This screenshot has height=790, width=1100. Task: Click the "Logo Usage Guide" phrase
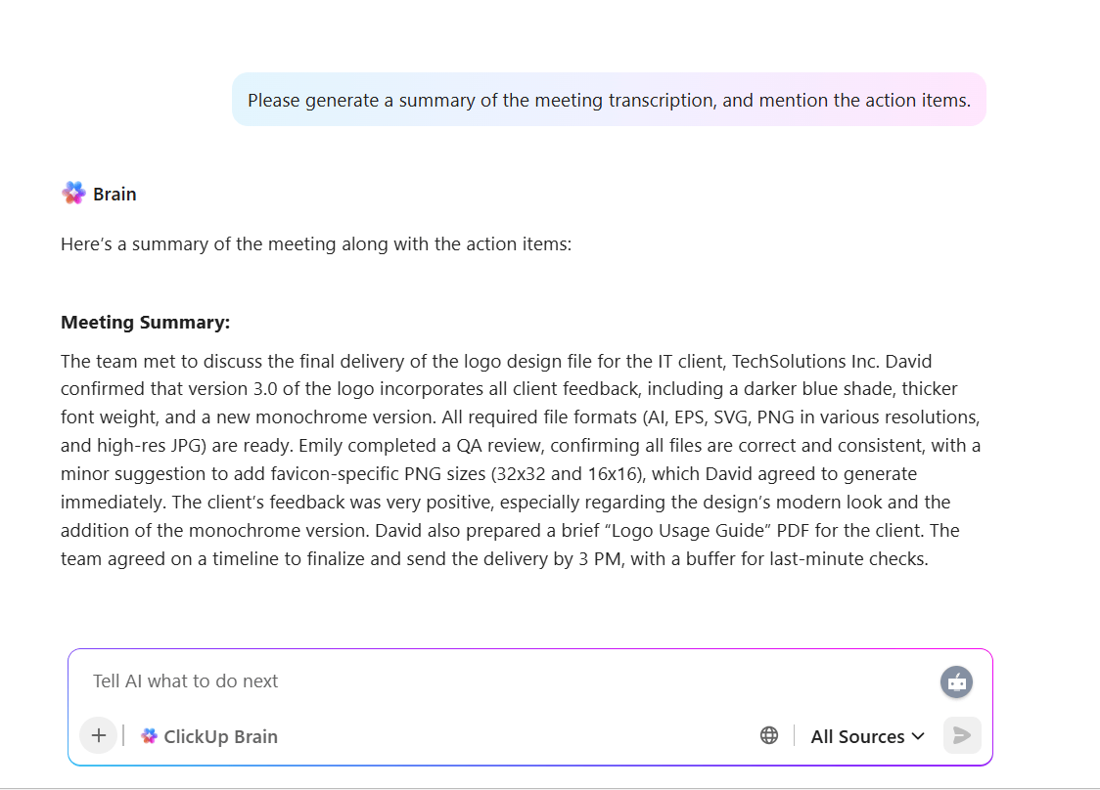(x=701, y=531)
